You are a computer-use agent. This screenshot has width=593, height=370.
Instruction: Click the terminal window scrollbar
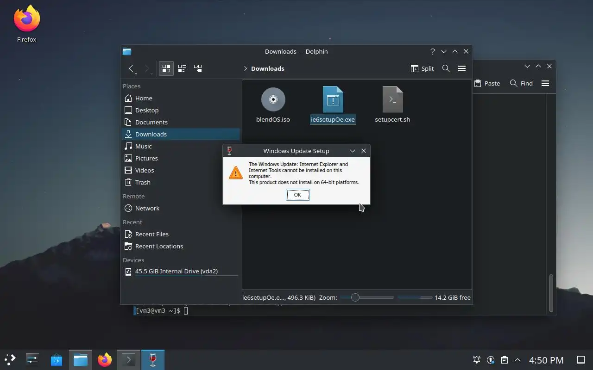(551, 293)
